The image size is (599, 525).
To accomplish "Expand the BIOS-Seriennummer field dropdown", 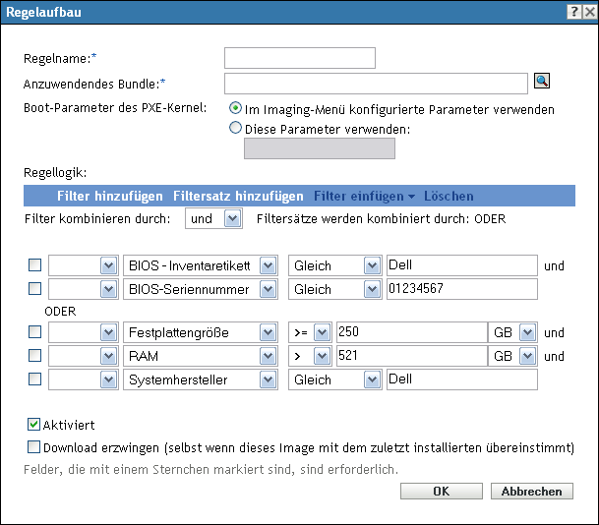I will pos(268,289).
